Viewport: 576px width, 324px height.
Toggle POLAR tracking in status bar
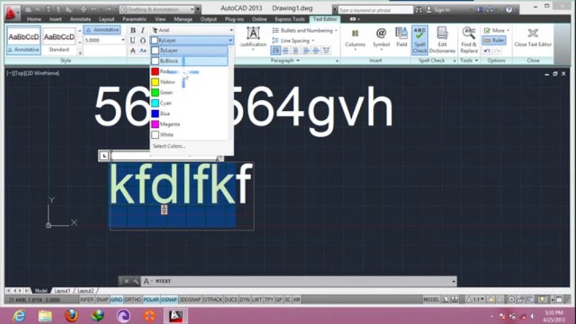tap(151, 299)
